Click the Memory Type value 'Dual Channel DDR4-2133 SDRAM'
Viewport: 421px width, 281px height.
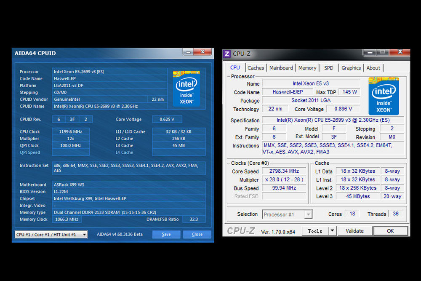128,212
